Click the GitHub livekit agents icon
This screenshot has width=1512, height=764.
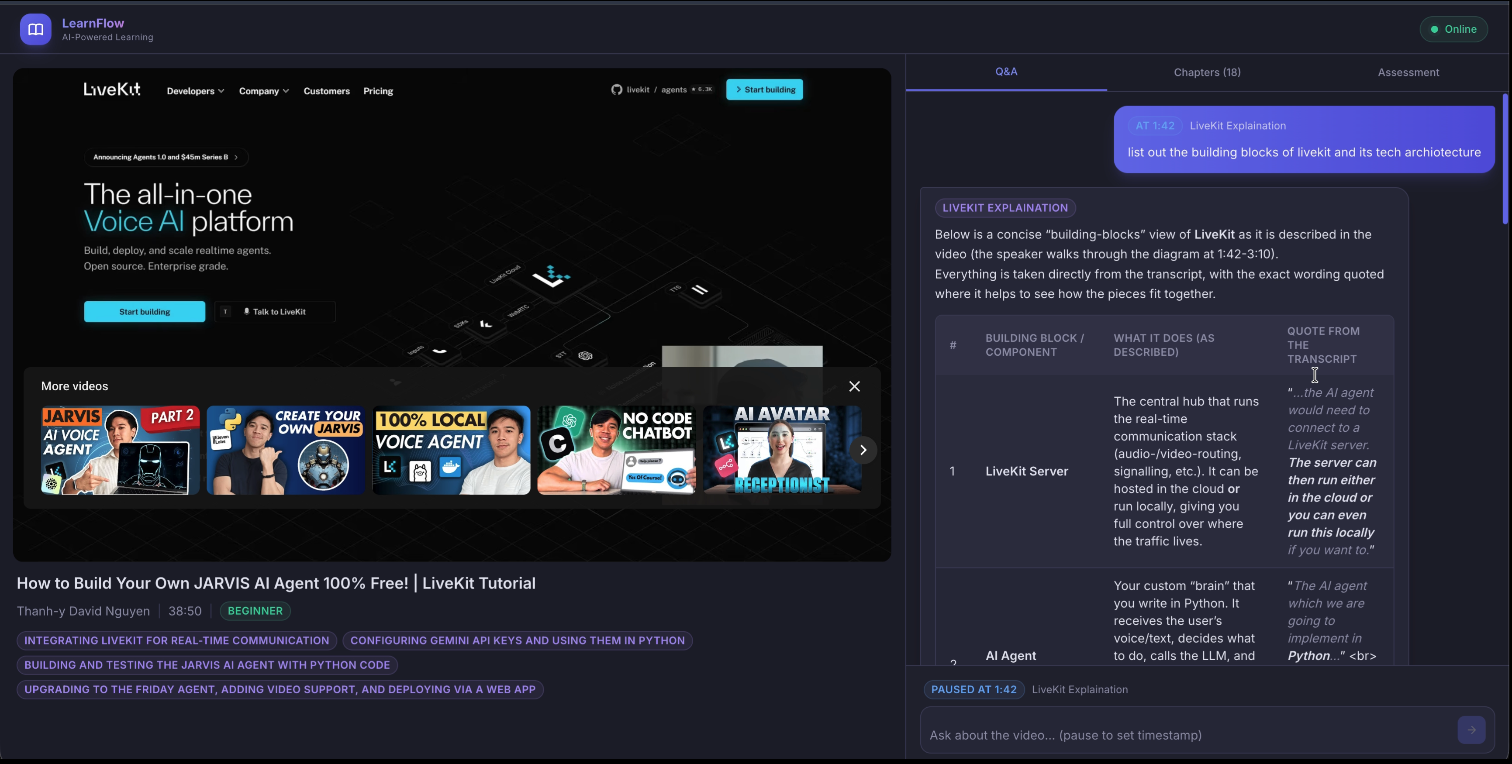click(616, 90)
